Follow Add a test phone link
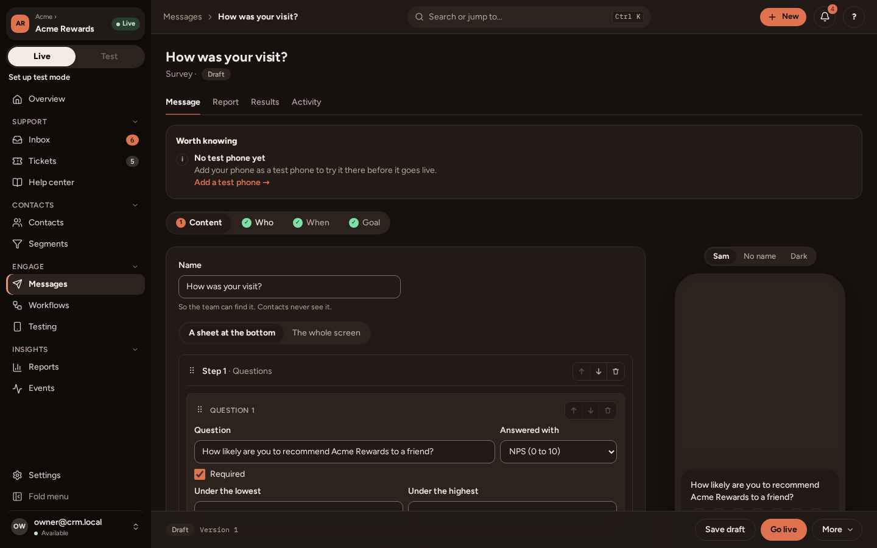This screenshot has width=877, height=548. click(232, 183)
